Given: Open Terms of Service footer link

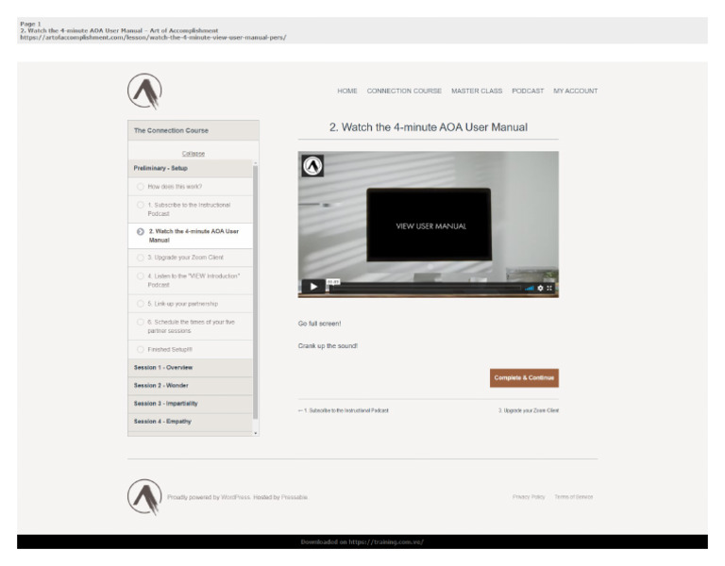Looking at the screenshot, I should click(x=573, y=497).
